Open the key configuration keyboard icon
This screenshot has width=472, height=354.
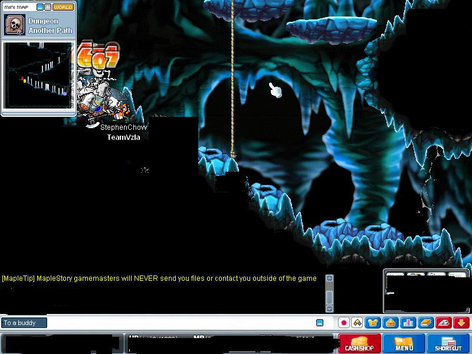tap(444, 323)
